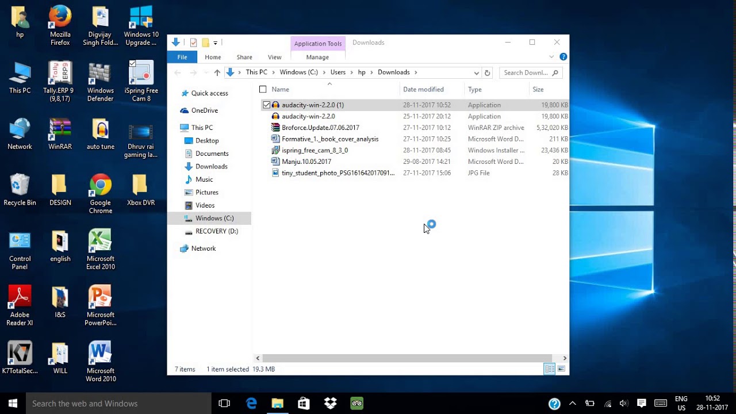Viewport: 736px width, 414px height.
Task: Open TripAdvisor taskbar icon
Action: tap(356, 404)
